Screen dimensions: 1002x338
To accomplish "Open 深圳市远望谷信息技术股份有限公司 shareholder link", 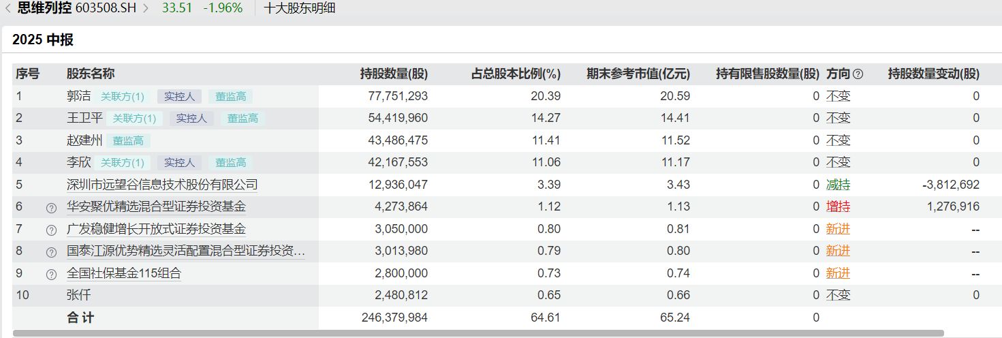I will click(162, 185).
